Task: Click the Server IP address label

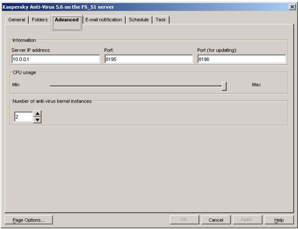Action: click(x=31, y=50)
